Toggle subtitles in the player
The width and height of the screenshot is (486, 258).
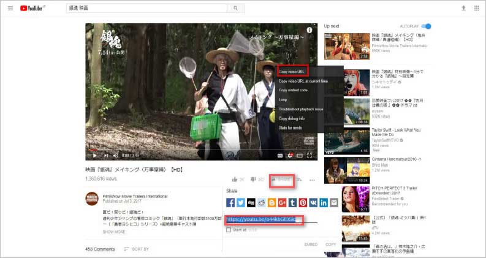280,156
